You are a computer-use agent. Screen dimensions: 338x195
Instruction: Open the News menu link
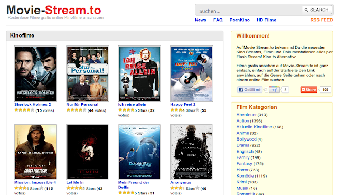pyautogui.click(x=201, y=20)
